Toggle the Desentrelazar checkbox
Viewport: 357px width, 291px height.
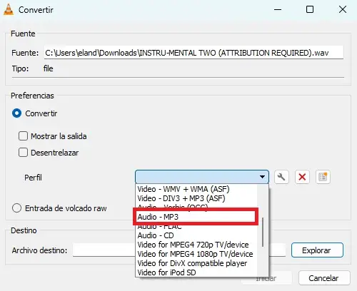click(23, 153)
